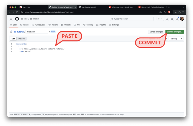The image size is (193, 126).
Task: Open the Brave Shields icon
Action: tap(169, 12)
